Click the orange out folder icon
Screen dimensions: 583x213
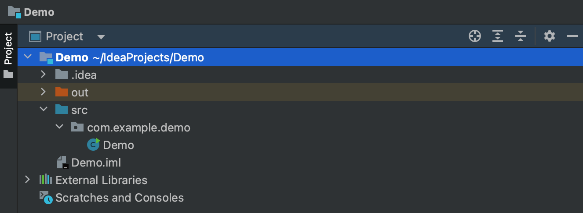pyautogui.click(x=62, y=92)
